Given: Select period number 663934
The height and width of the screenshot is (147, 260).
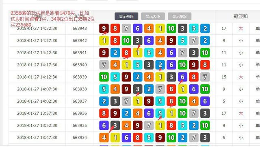Looking at the screenshot, I should pyautogui.click(x=80, y=138).
